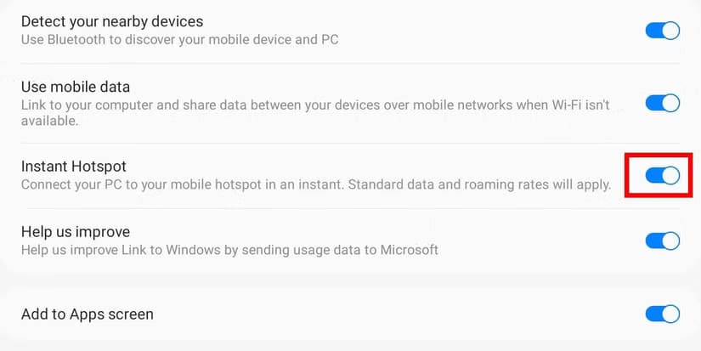Open the 'Add to Apps screen' label
The height and width of the screenshot is (351, 701).
pos(87,314)
